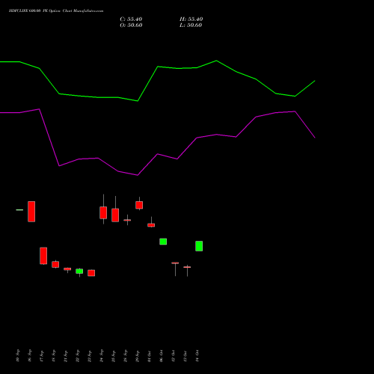Select the green candle above 06 Oct label
374x374 pixels.
[163, 242]
